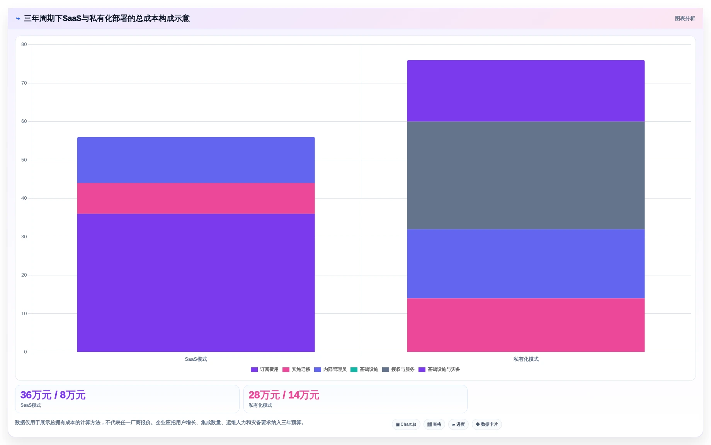
Task: Click the 进度 tag chip
Action: pyautogui.click(x=458, y=424)
